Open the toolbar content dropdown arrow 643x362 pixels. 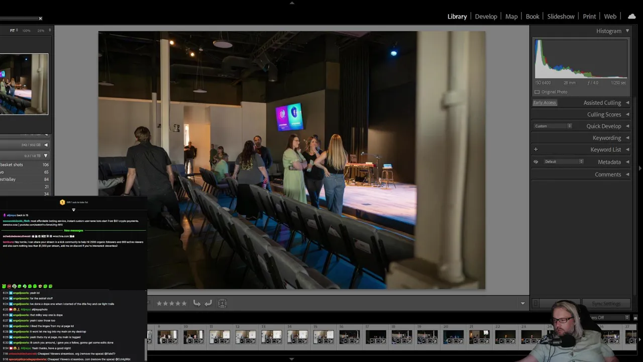coord(522,303)
